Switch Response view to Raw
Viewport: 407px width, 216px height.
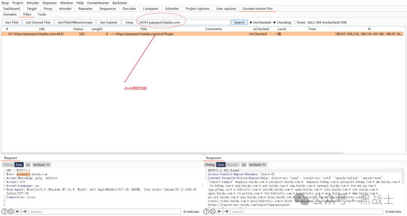221,165
